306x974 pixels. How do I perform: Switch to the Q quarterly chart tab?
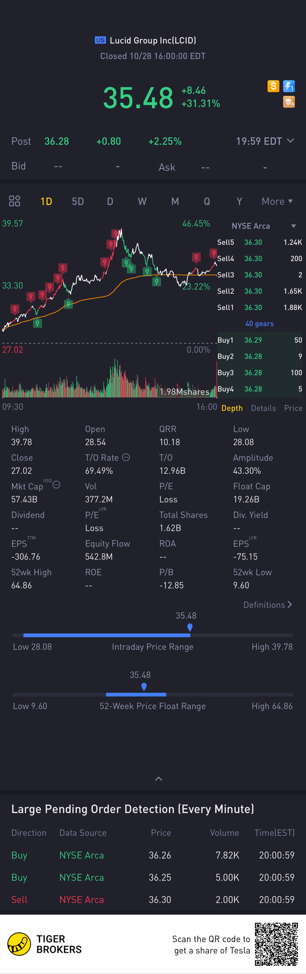(x=207, y=201)
